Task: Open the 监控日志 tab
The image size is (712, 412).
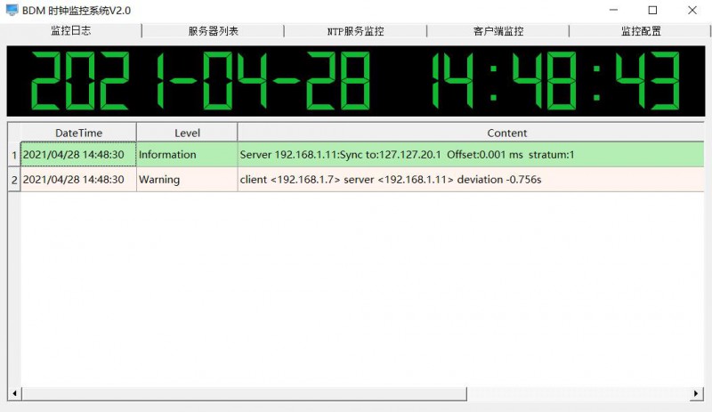Action: [71, 30]
